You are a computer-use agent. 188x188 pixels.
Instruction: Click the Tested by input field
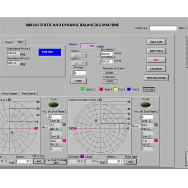click(x=163, y=28)
